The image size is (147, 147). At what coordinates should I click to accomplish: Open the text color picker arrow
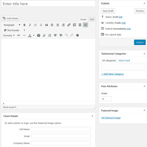click(34, 35)
